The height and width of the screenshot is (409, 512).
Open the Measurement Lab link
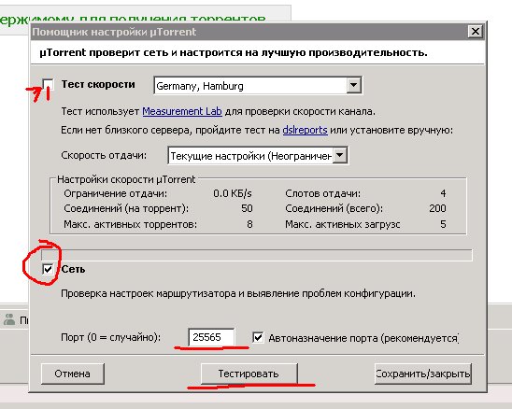coord(182,112)
